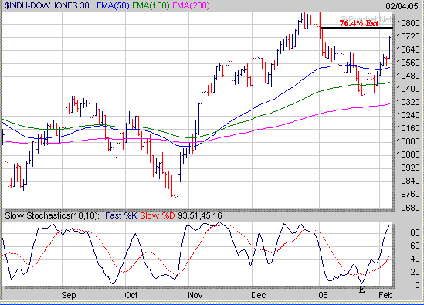424x305 pixels.
Task: Click the 10000 price axis label
Action: coord(408,154)
